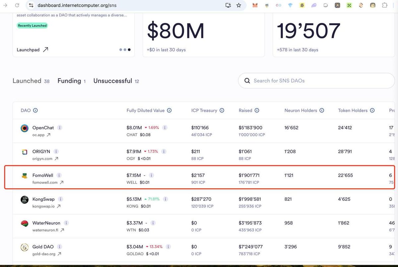398x267 pixels.
Task: Click info icon next to WaterNeuron $3.37M value
Action: pyautogui.click(x=153, y=223)
